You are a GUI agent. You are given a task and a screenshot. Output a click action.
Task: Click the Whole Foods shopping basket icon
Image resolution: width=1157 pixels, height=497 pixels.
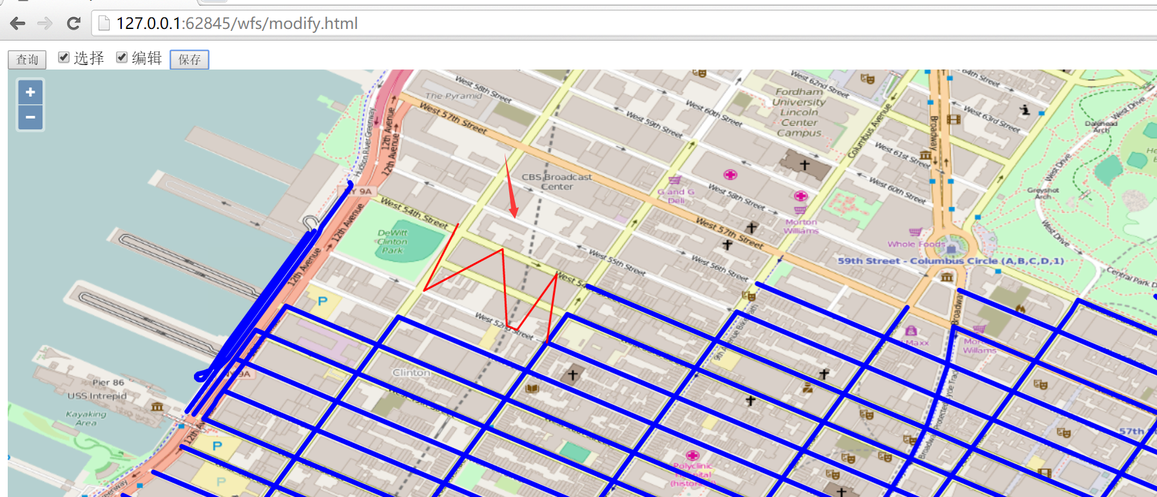point(915,232)
